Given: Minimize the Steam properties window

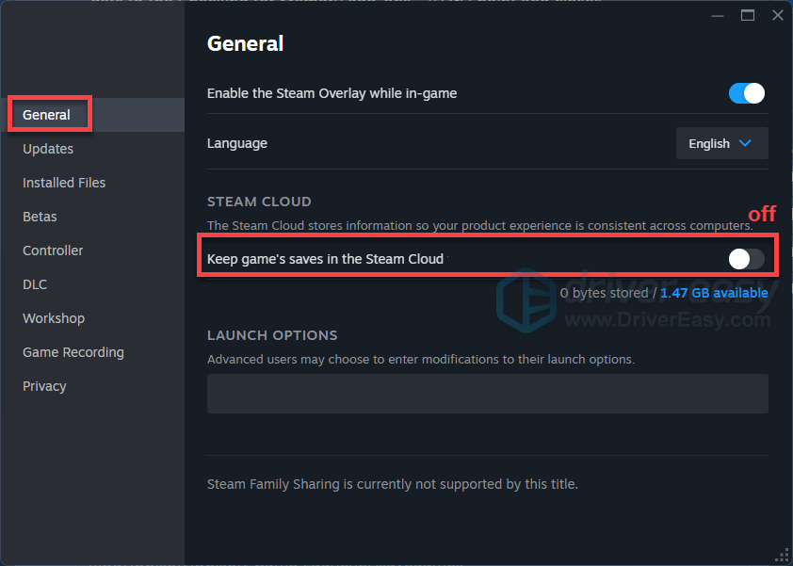Looking at the screenshot, I should pyautogui.click(x=719, y=15).
